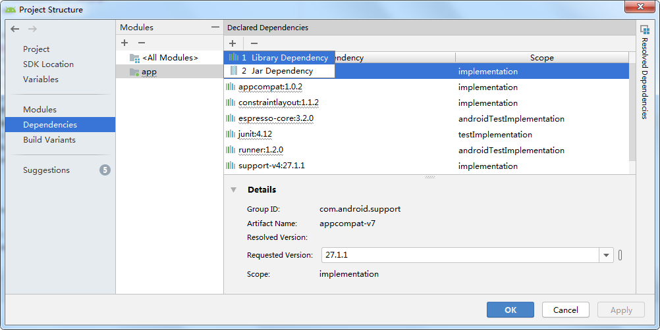Click the variable binding icon beside version field

pos(620,255)
